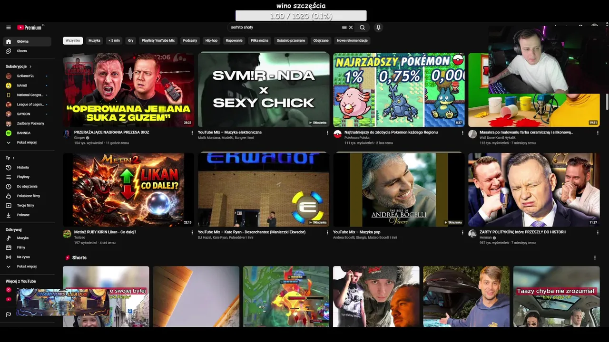
Task: Open Shorts from the sidebar
Action: tap(28, 51)
